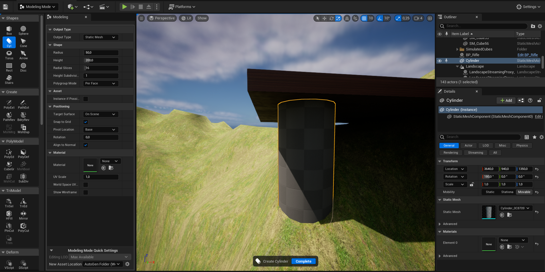The image size is (545, 272).
Task: Save the current level with disk icon
Action: click(5, 7)
